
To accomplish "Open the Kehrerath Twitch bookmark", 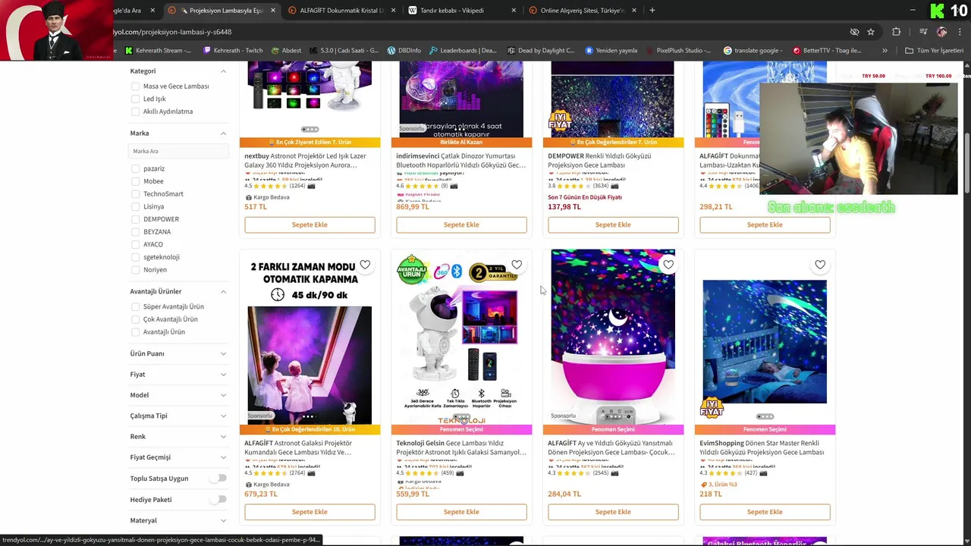I will coord(232,51).
